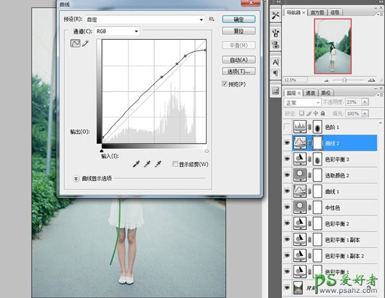The width and height of the screenshot is (385, 298).
Task: Pick the gray point eyedropper
Action: pos(147,164)
